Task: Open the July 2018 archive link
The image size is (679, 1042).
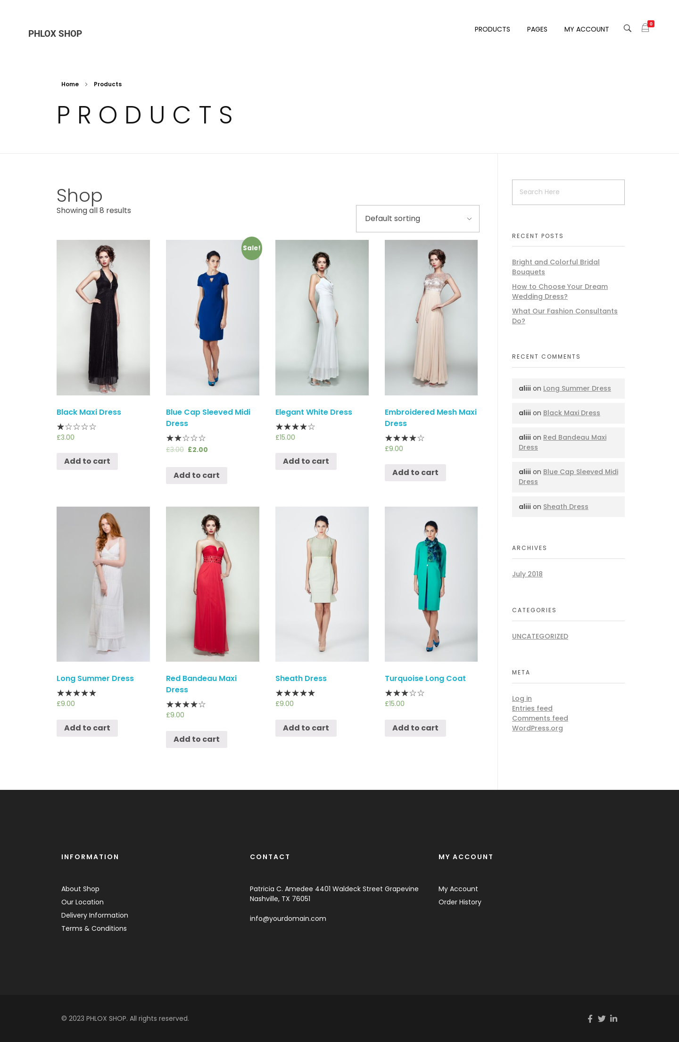Action: click(527, 574)
